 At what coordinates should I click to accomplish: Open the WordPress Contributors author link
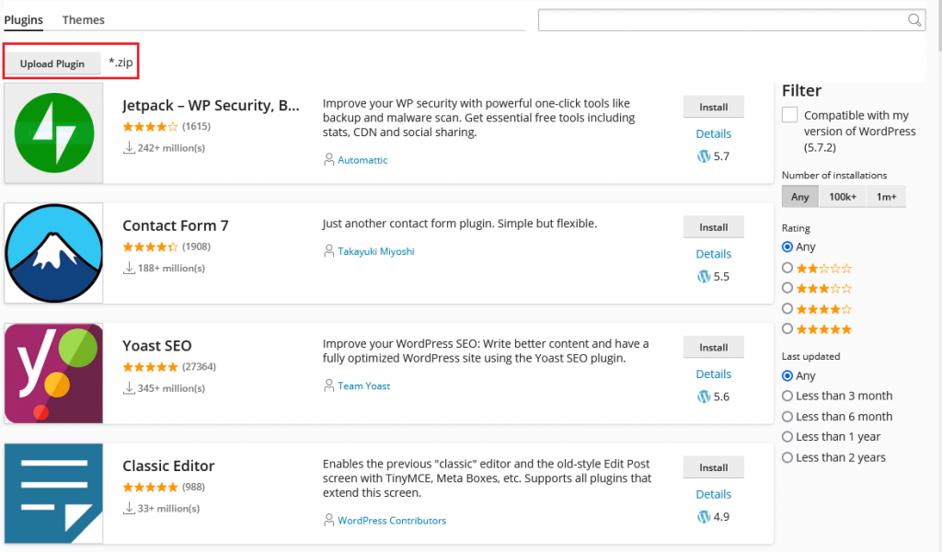coord(392,520)
